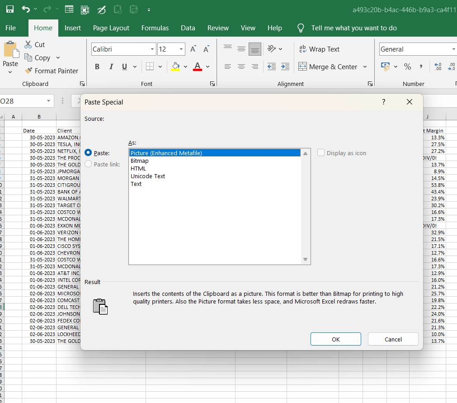
Task: Select the Paste radio button
Action: (89, 153)
